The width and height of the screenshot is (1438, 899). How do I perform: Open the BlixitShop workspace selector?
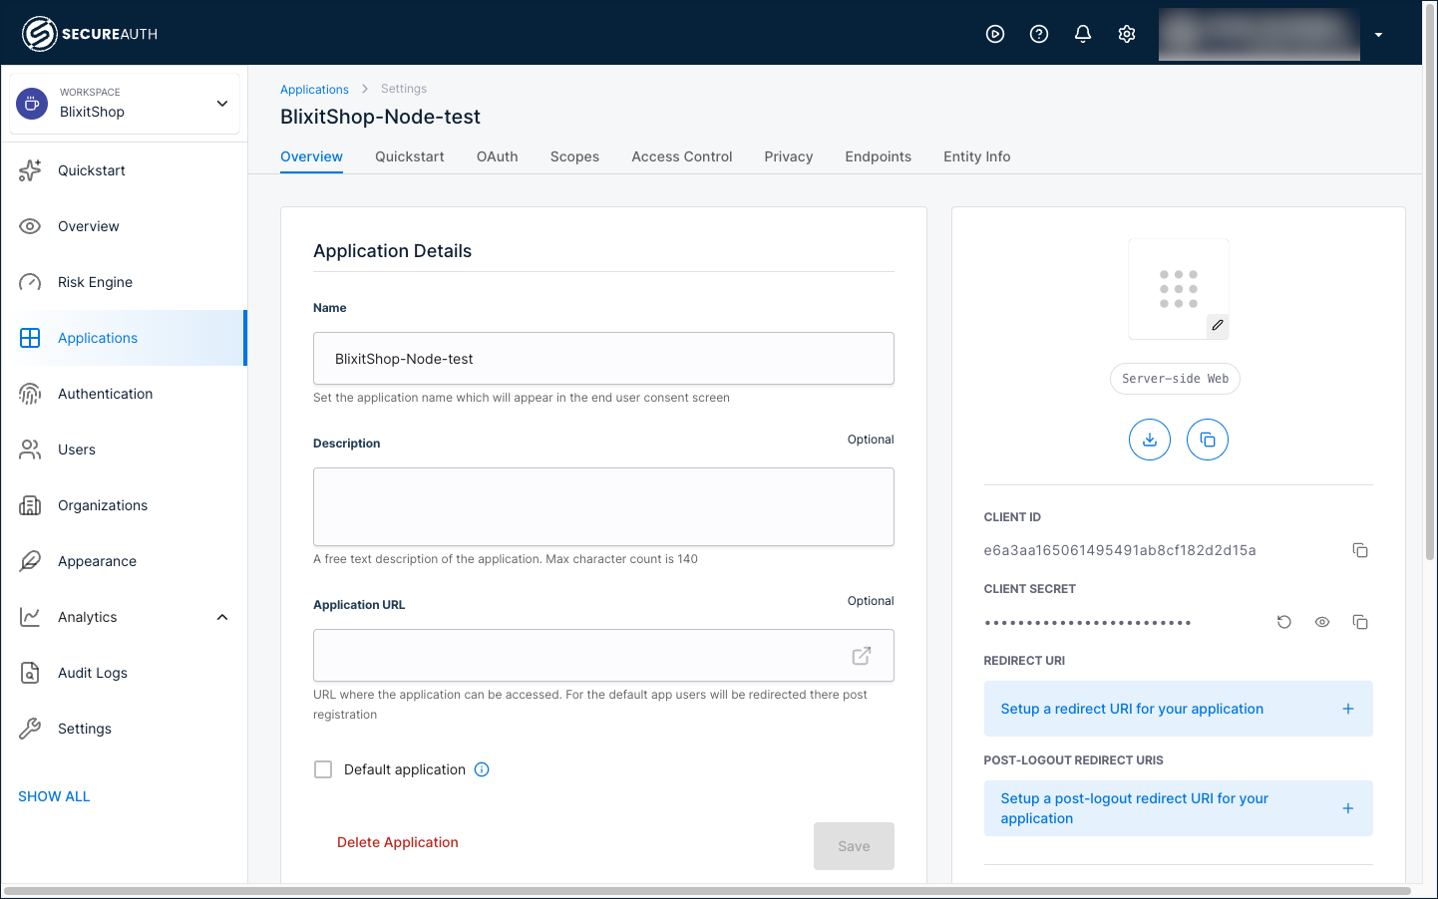(x=125, y=103)
